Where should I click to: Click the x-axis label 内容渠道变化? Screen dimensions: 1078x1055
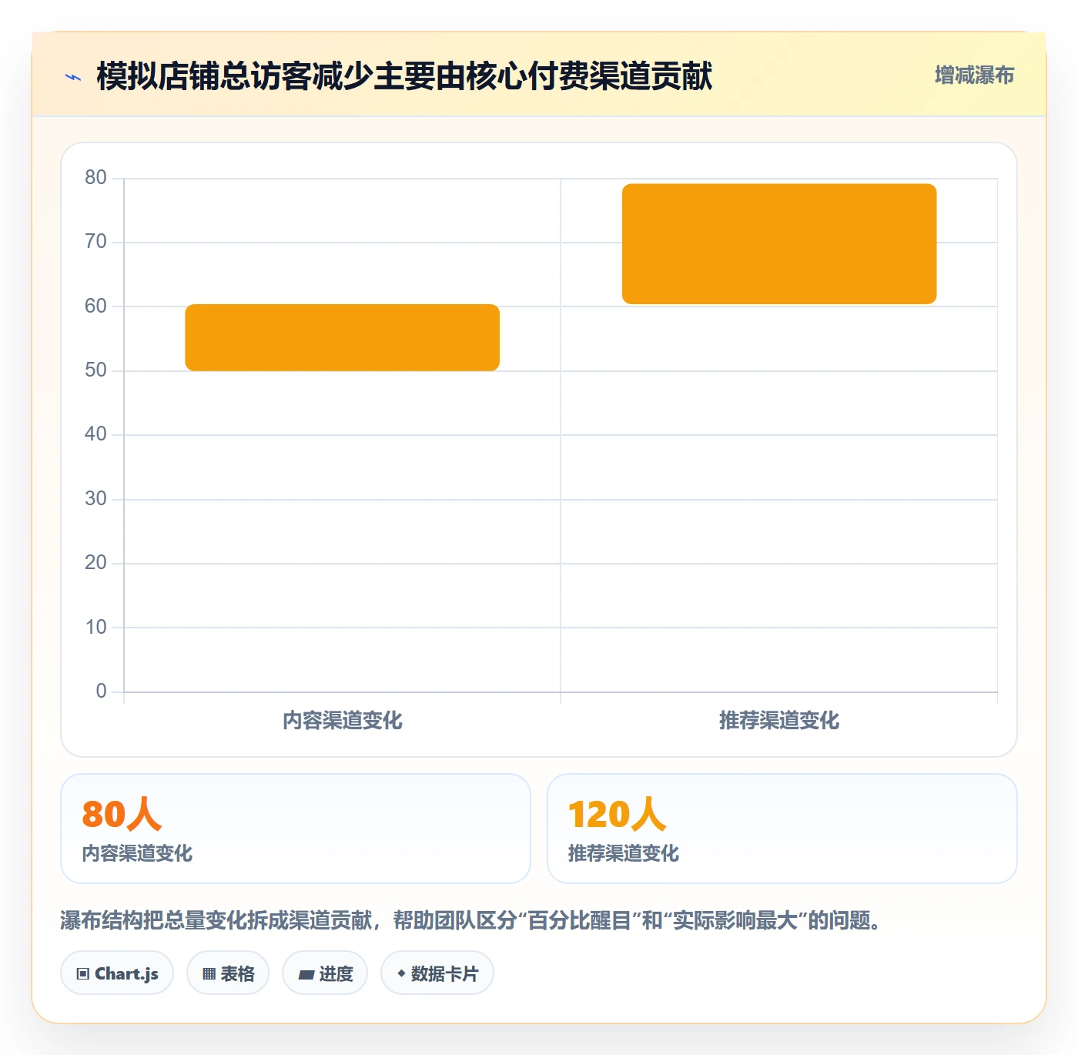coord(343,721)
